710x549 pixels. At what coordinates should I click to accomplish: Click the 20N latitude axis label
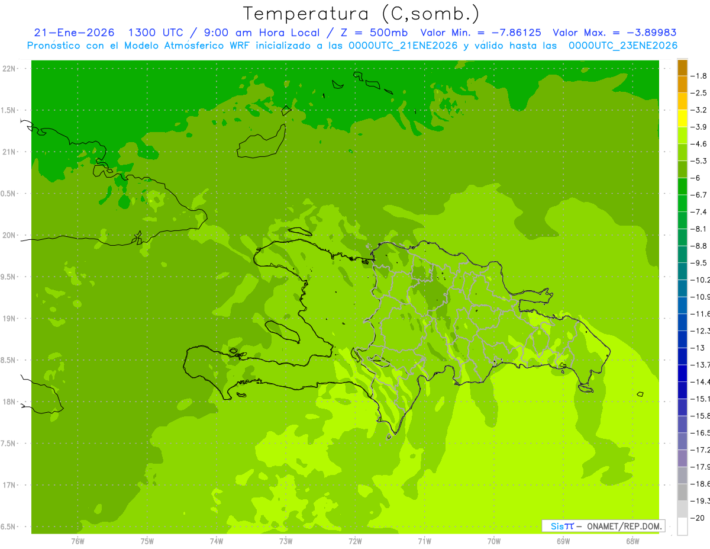10,235
